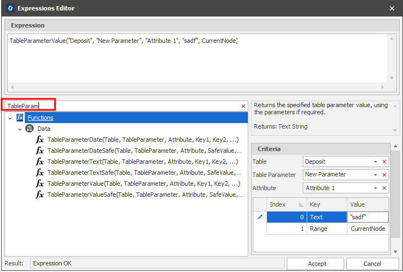
Task: Collapse the Functions tree node
Action: coord(10,118)
